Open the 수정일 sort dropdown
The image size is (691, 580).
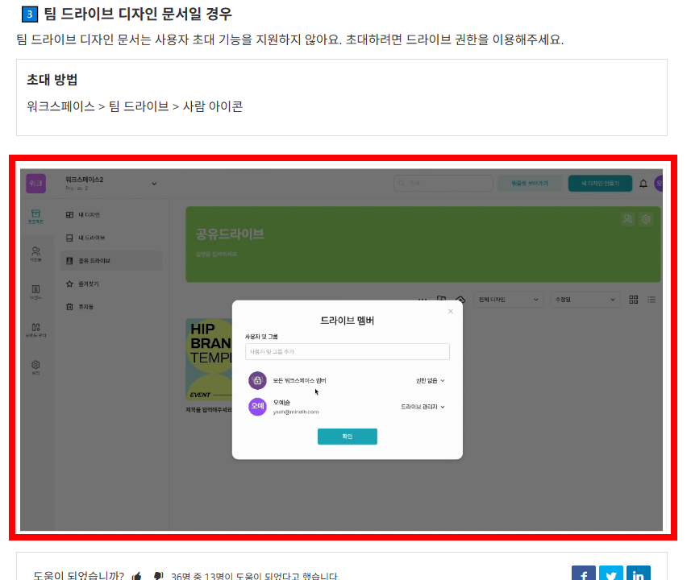tap(583, 300)
